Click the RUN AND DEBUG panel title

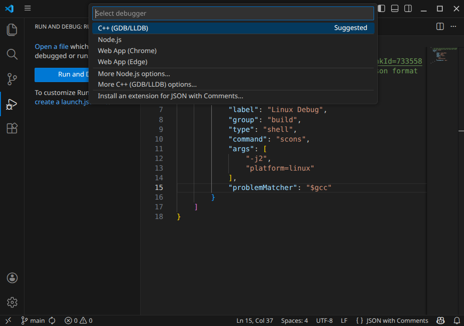click(x=61, y=27)
